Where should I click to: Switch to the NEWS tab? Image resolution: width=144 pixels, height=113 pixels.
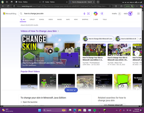76,19
